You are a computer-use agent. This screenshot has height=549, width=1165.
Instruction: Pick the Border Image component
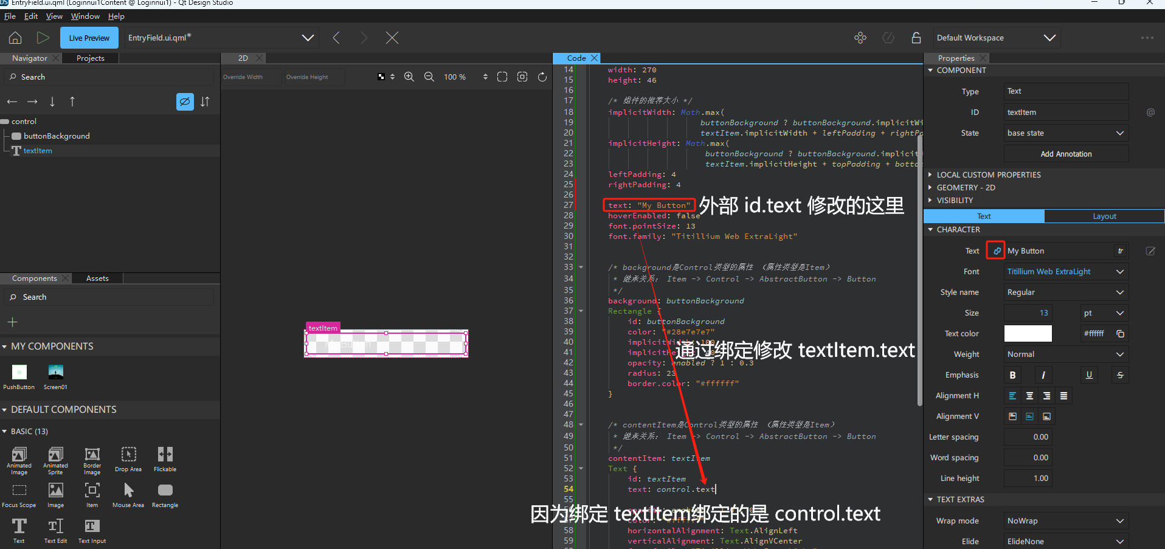pos(92,461)
